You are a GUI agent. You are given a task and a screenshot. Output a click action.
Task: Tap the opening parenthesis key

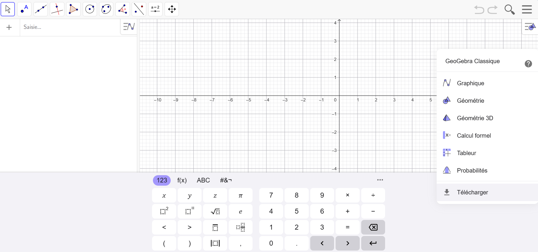[164, 243]
